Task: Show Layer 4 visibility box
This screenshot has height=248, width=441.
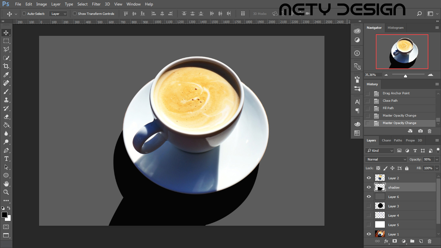Action: 369,215
